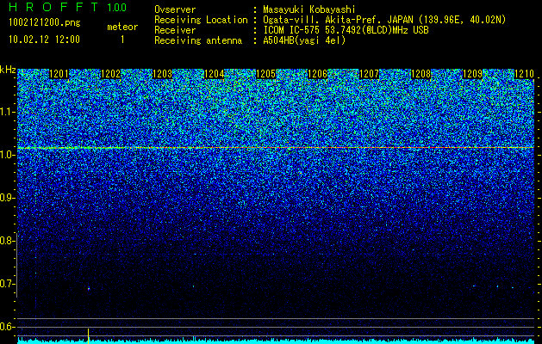Click the 'Ovserver' field label

[175, 9]
